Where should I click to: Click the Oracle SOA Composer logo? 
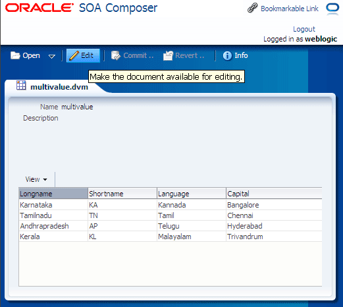click(81, 8)
